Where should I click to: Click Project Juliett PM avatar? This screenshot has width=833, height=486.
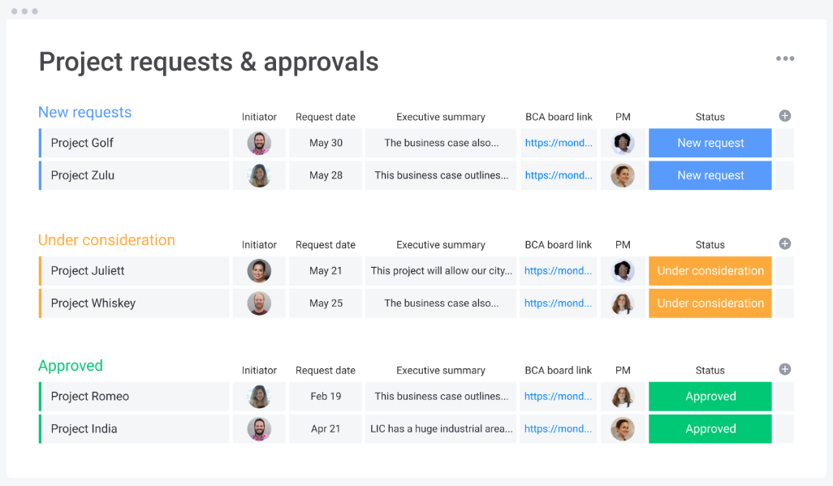coord(623,271)
